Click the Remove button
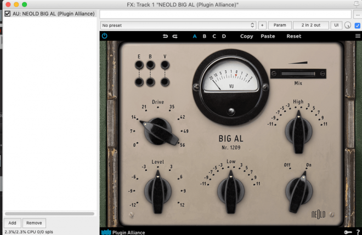This screenshot has width=362, height=235. point(34,223)
